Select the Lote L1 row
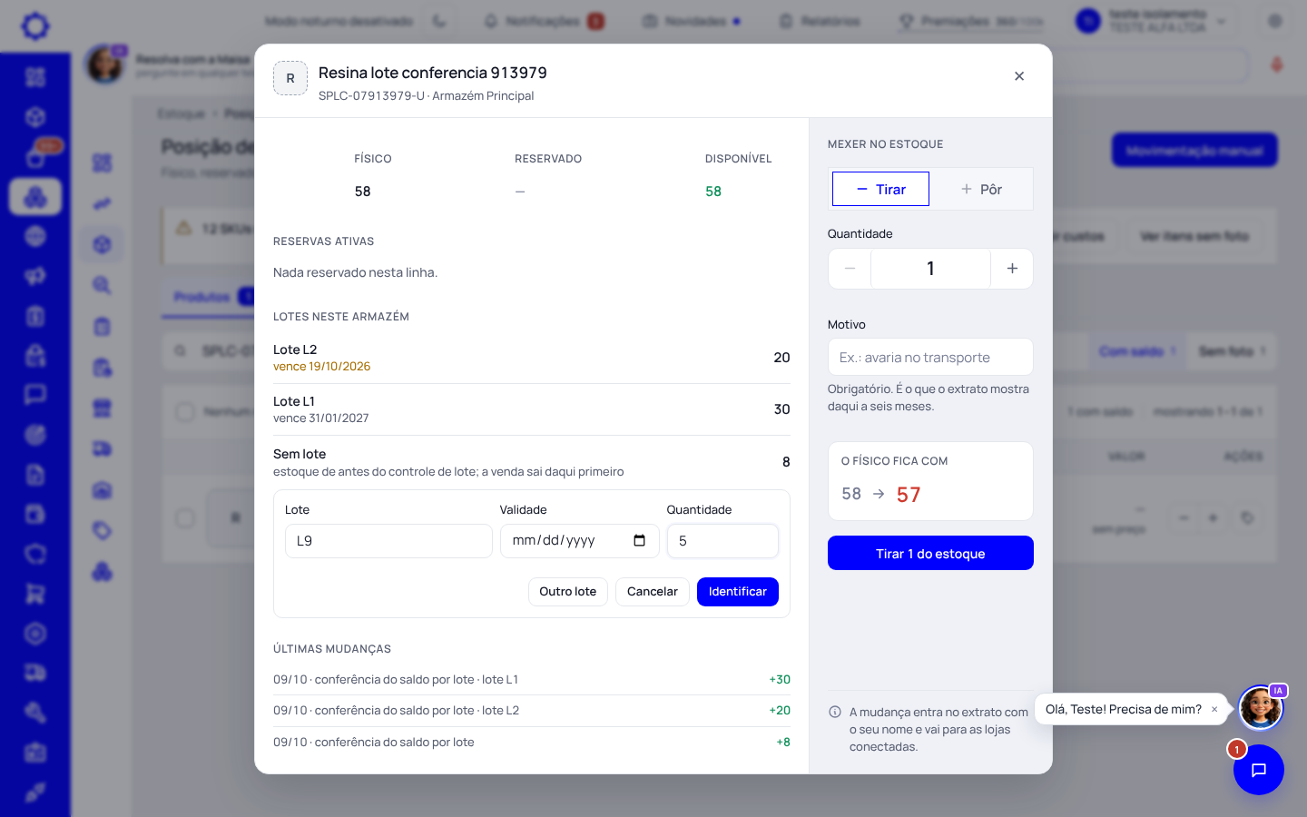1307x817 pixels. [x=532, y=409]
